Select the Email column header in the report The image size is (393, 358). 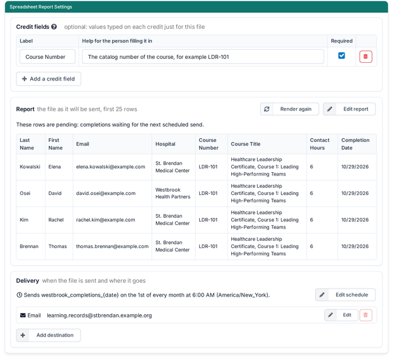[112, 144]
